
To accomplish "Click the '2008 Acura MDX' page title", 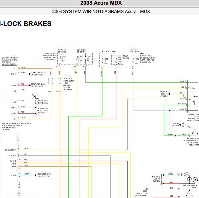I will pos(101,3).
